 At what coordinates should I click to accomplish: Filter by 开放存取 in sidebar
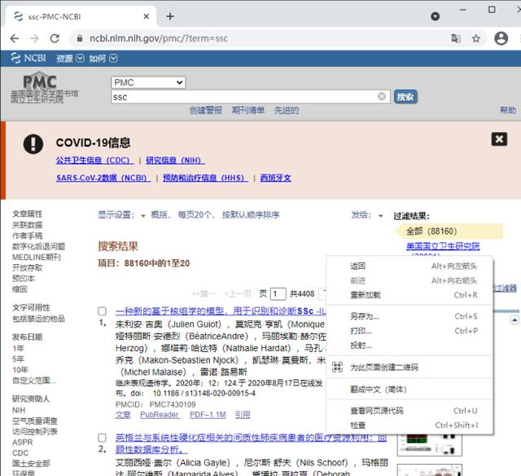(x=27, y=267)
